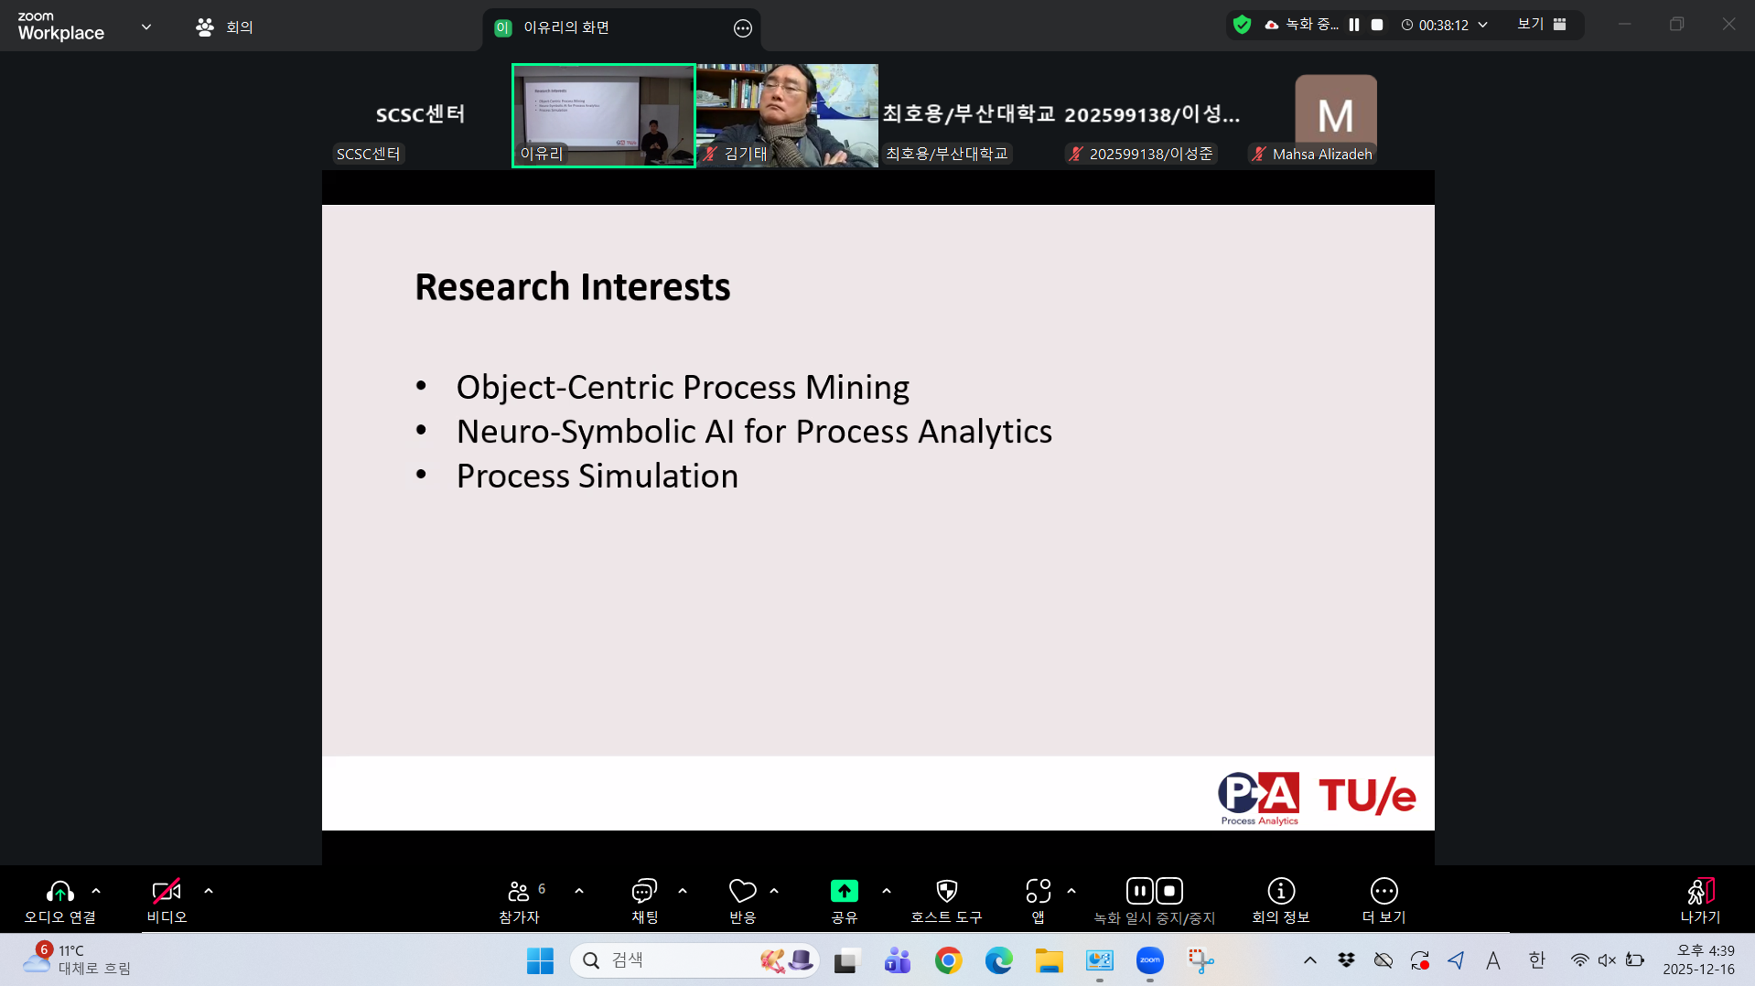Viewport: 1755px width, 986px height.
Task: Open the apps icon in toolbar
Action: 1038,900
